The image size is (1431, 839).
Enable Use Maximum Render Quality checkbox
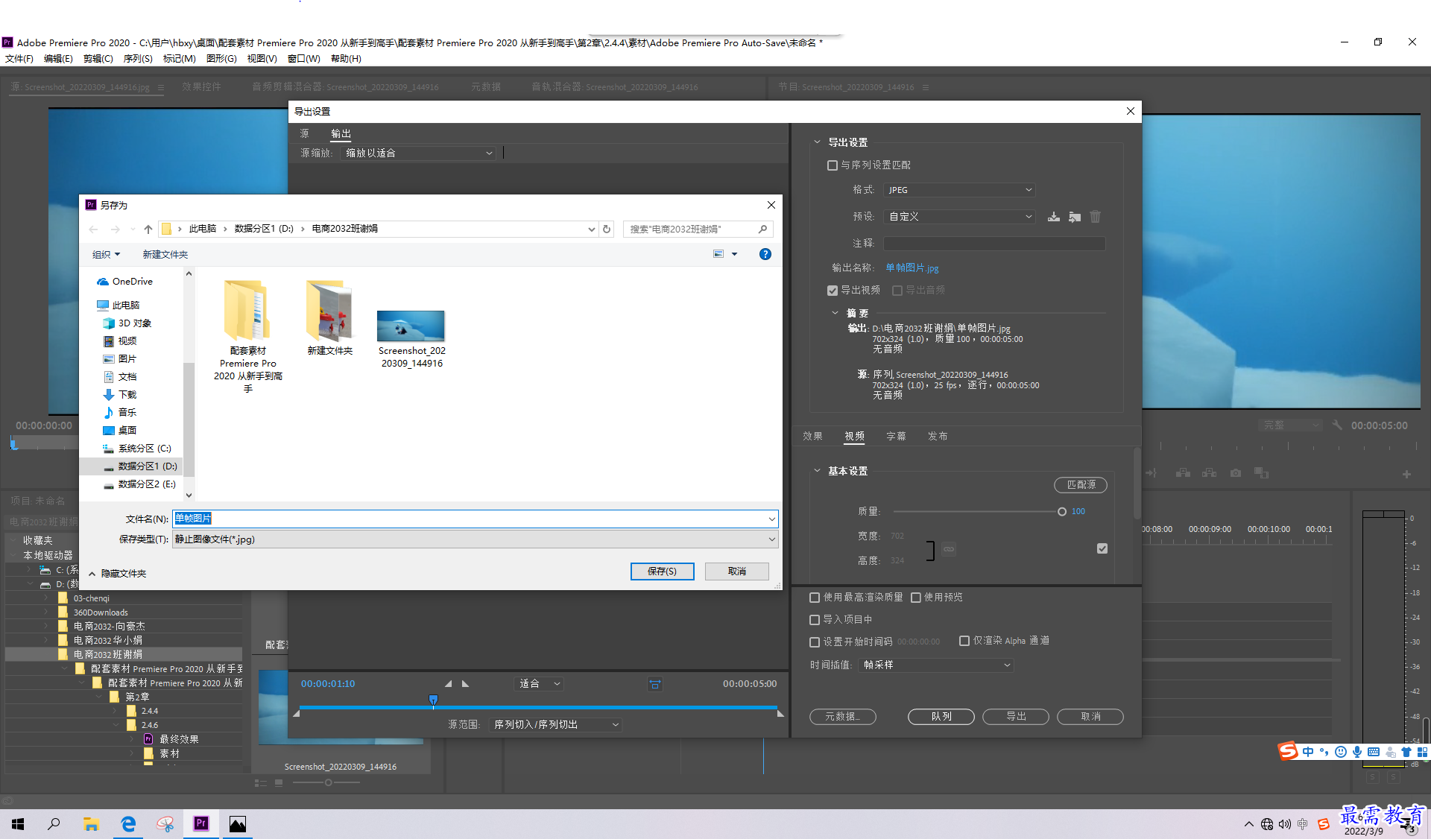815,598
